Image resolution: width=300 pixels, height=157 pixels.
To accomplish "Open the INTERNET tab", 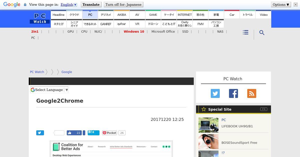I will pos(184,14).
